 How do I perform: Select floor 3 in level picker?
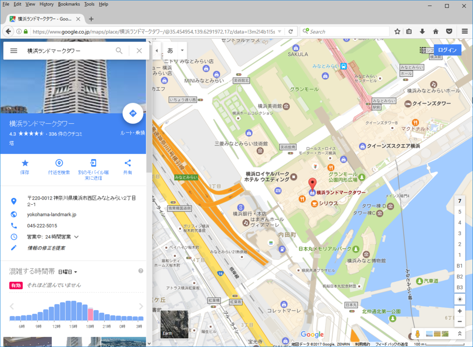click(x=460, y=233)
